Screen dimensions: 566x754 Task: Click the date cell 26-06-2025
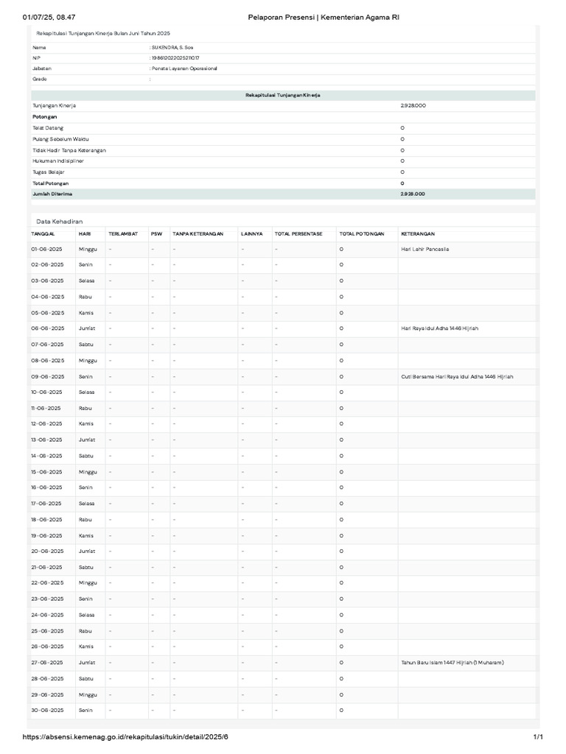pyautogui.click(x=47, y=646)
